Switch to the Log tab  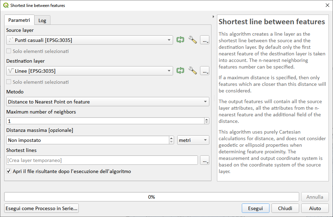42,20
